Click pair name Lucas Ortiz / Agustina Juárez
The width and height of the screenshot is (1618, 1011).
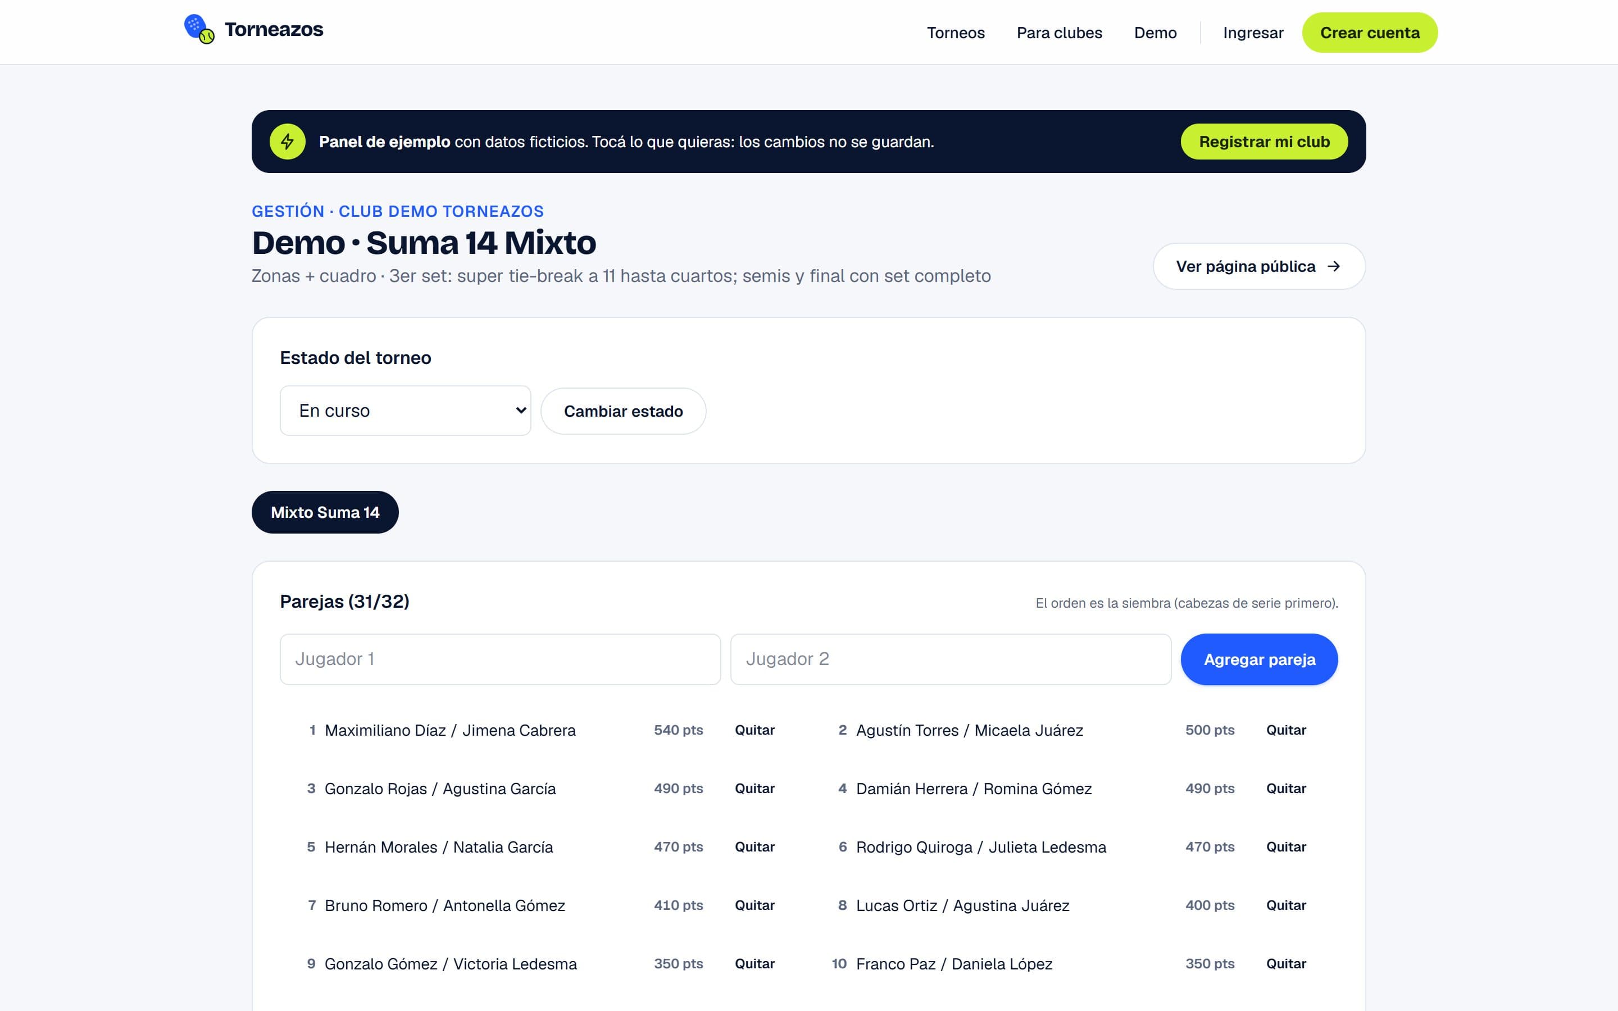coord(963,905)
